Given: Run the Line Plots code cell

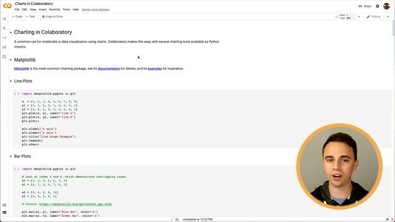Looking at the screenshot, I should 17,94.
